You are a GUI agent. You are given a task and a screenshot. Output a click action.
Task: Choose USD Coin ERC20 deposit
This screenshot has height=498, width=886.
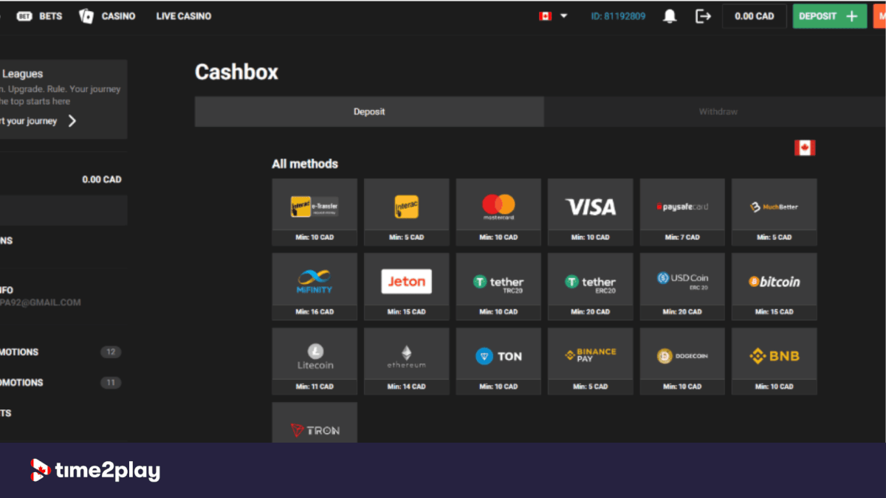point(682,286)
